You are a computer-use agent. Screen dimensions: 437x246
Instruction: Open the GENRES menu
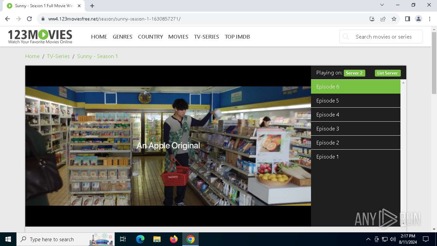point(123,37)
